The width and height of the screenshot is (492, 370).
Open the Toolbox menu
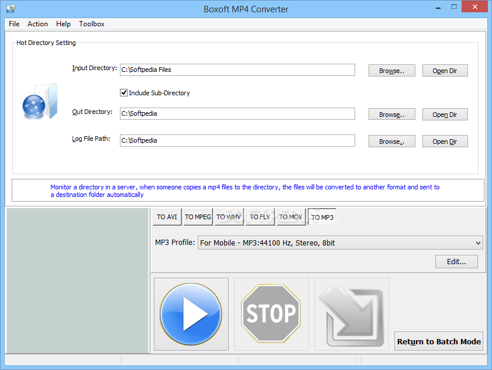tap(92, 24)
